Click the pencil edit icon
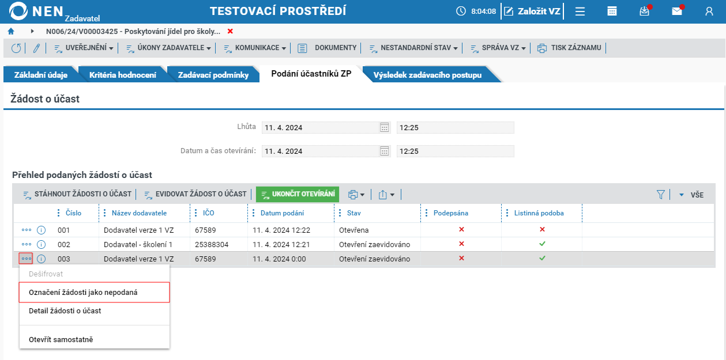 (36, 48)
